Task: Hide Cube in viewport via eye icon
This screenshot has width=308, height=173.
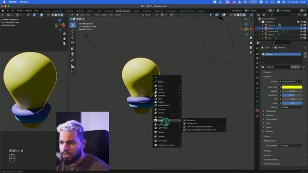Action: click(301, 28)
